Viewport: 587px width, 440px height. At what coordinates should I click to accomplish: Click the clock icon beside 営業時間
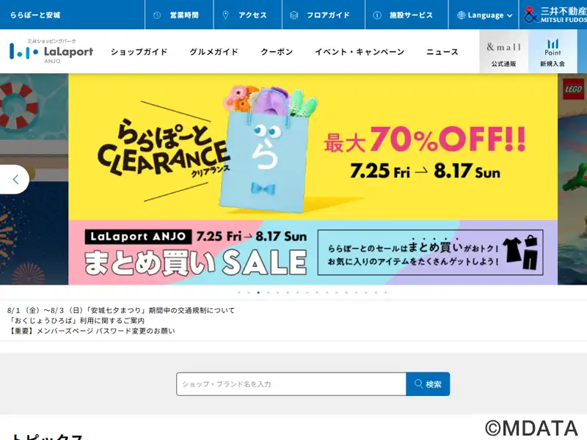[157, 15]
